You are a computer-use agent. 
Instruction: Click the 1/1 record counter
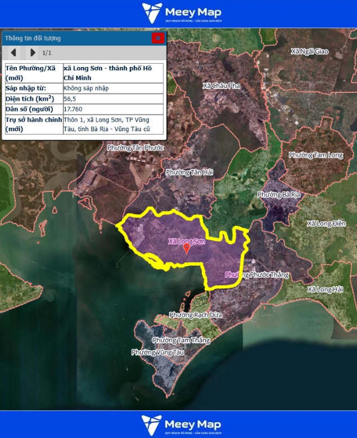click(47, 53)
